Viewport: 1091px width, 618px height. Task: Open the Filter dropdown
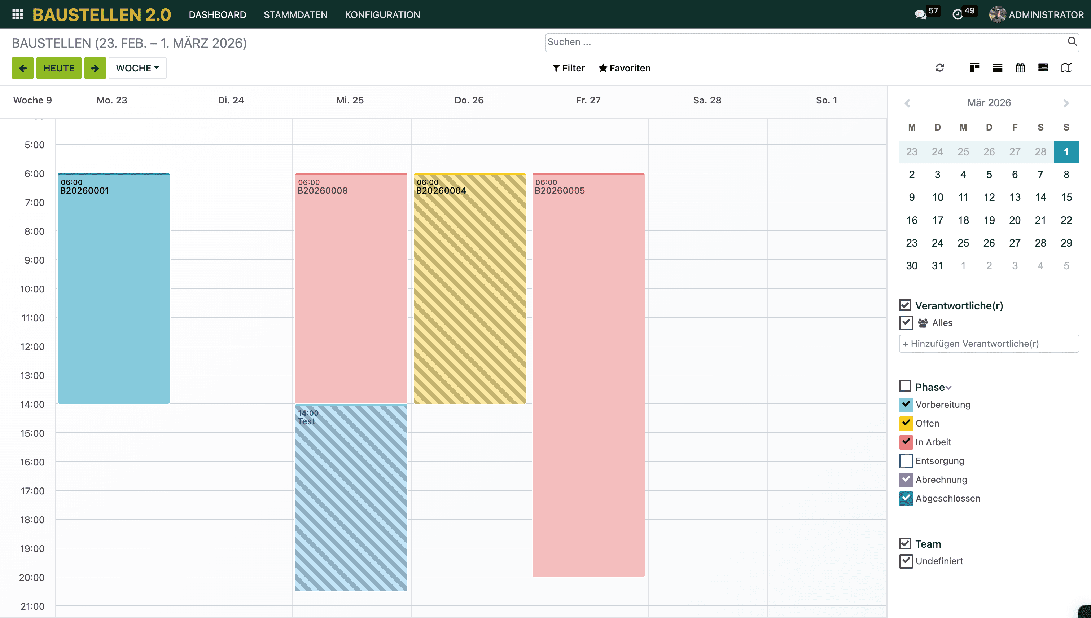568,68
